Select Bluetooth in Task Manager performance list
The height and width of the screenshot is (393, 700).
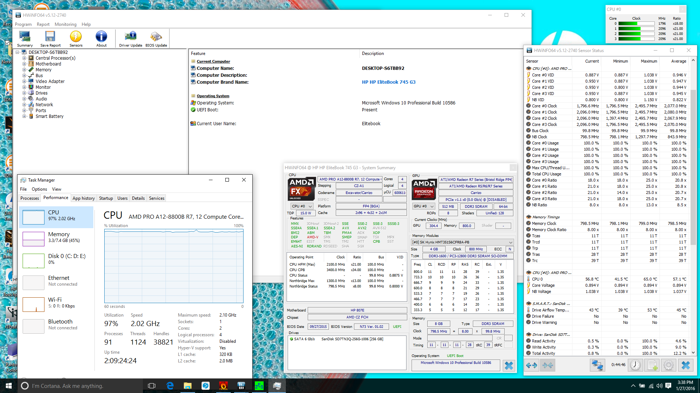[x=57, y=326]
